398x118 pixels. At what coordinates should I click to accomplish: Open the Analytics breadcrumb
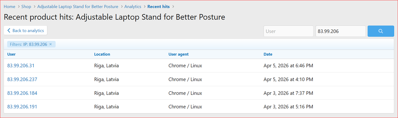[x=133, y=6]
